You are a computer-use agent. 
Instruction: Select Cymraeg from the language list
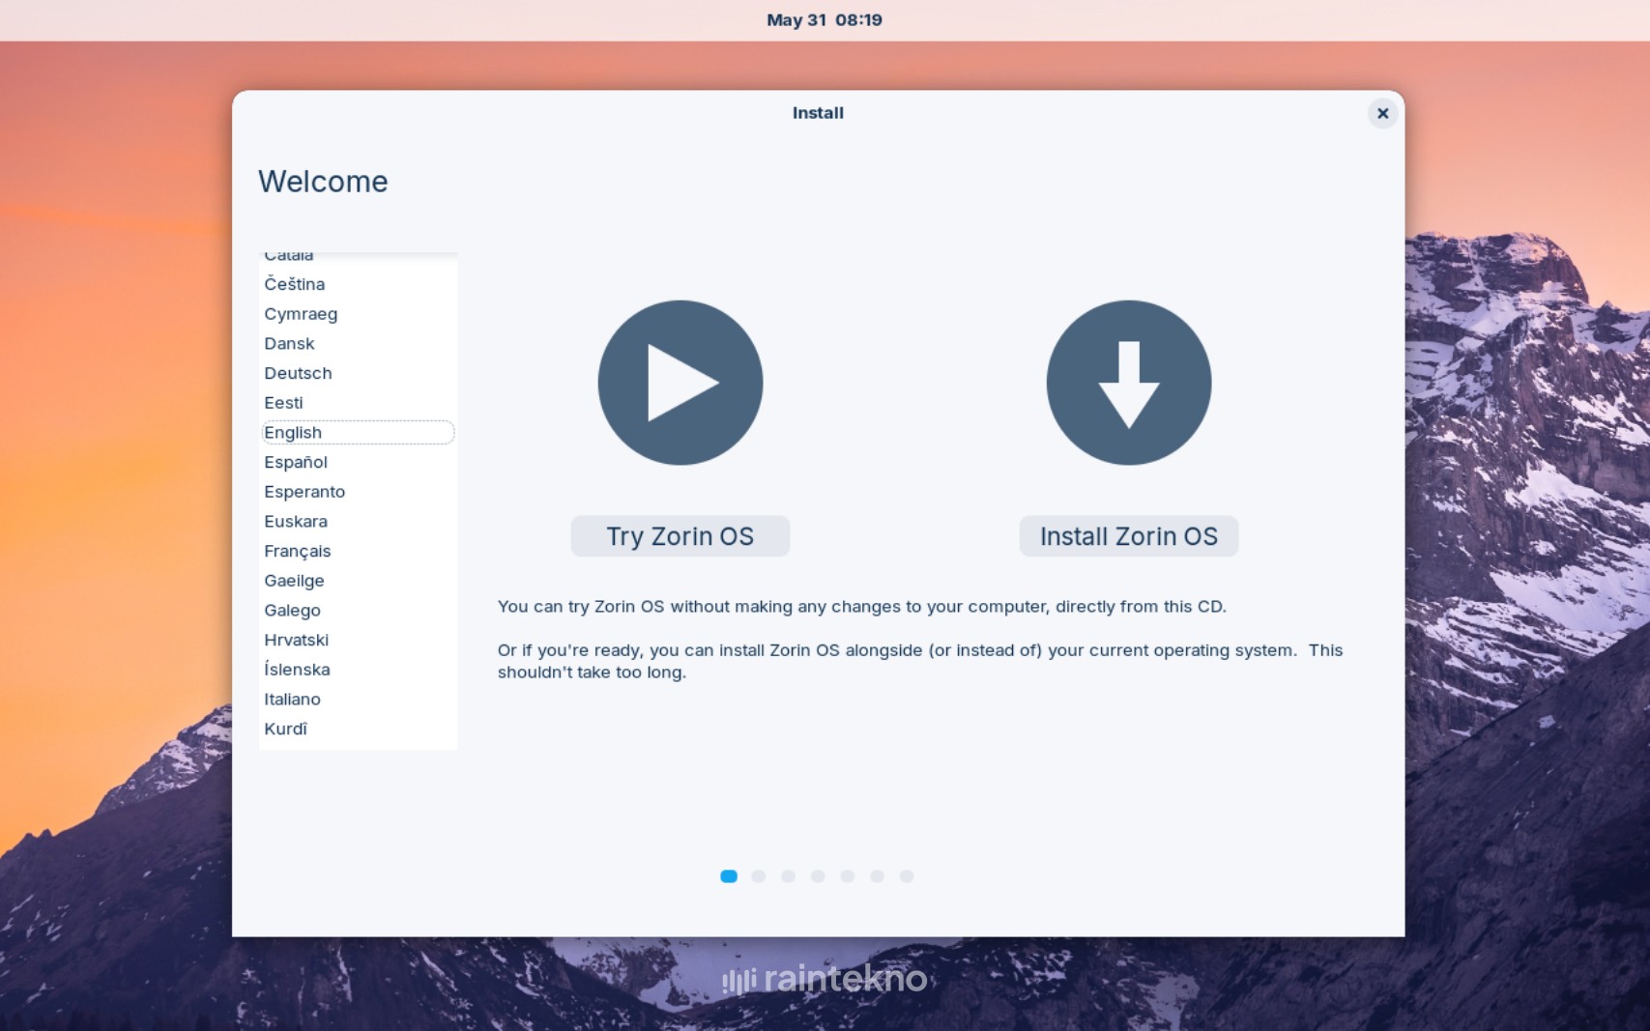click(x=301, y=314)
